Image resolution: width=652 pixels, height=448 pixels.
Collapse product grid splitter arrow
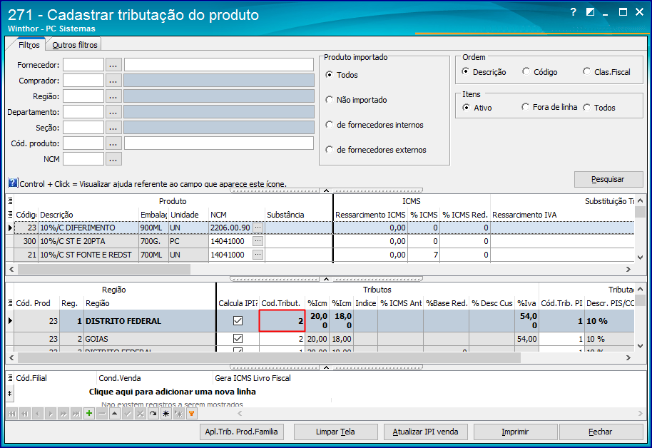click(x=327, y=279)
